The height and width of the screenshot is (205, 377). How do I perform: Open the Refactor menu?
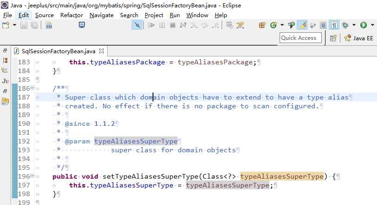coord(72,15)
